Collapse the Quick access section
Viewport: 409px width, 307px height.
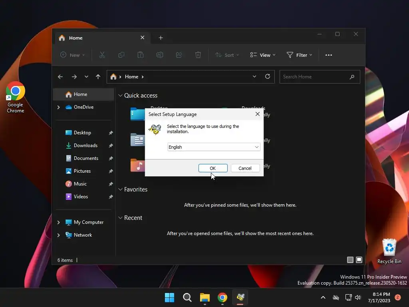pos(120,96)
